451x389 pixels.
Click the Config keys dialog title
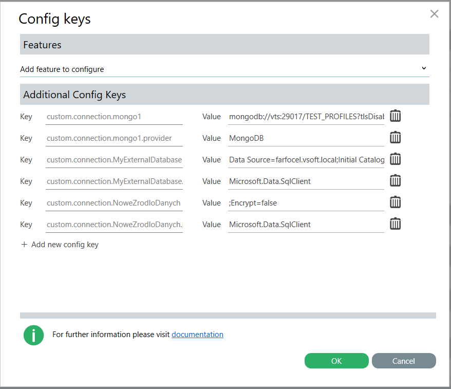pyautogui.click(x=54, y=20)
